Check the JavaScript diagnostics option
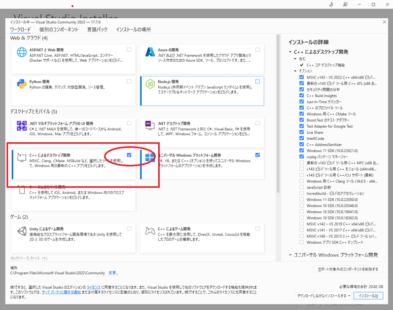Viewport: 393px width, 310px height. 302,187
